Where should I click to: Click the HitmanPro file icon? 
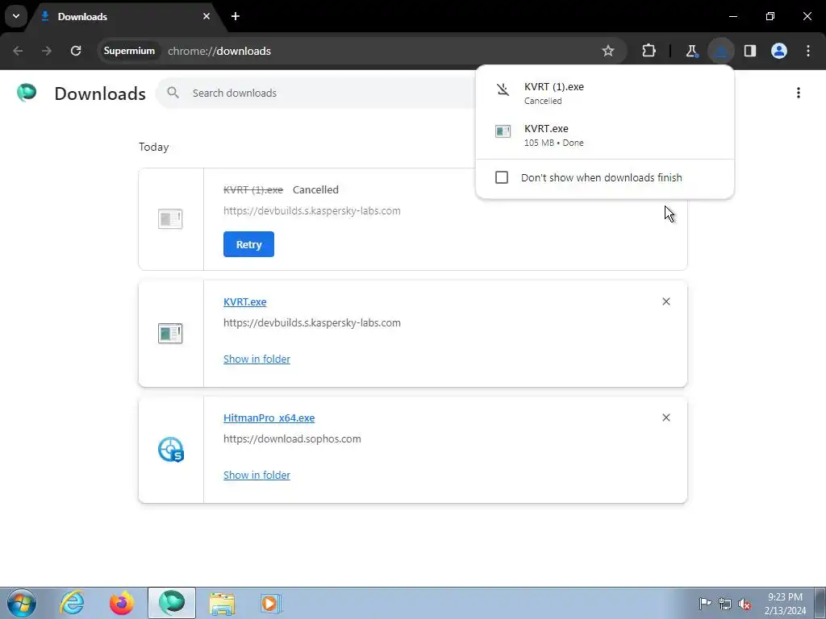coord(170,450)
